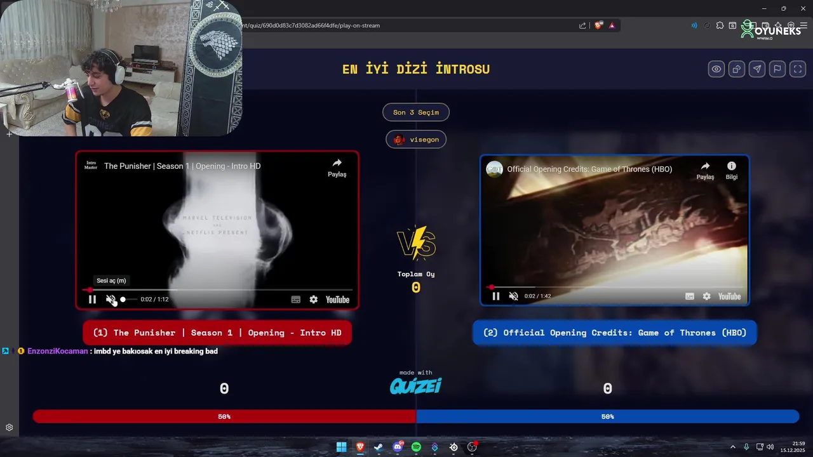Click the 'visegon' user chip
The width and height of the screenshot is (813, 457).
[x=416, y=139]
